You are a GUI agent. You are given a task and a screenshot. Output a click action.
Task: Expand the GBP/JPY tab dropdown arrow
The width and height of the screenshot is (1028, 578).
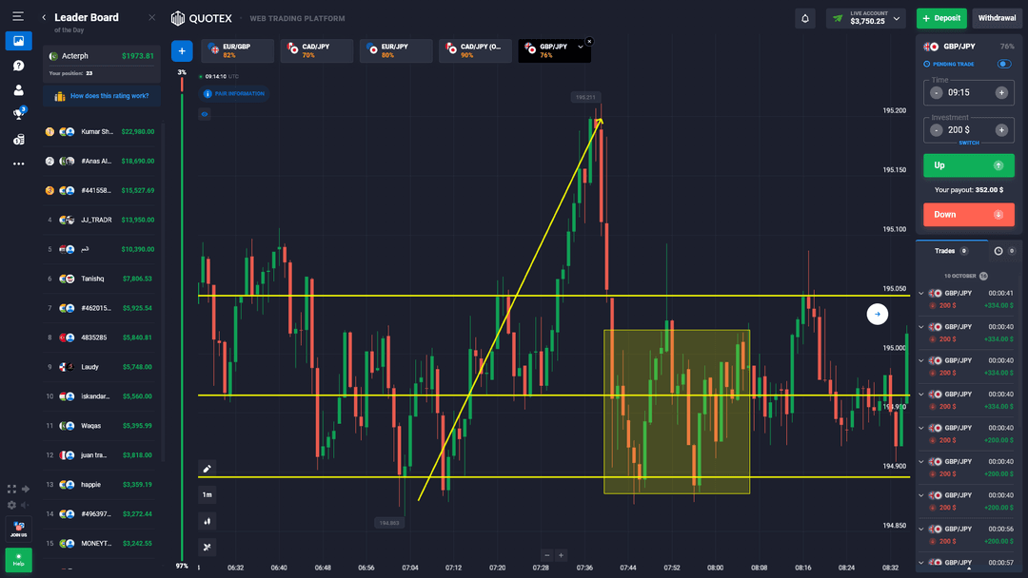point(581,48)
